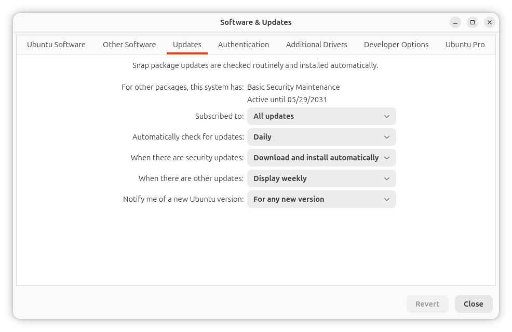Screen dimensions: 512x332
Task: Minimize the Software & Updates window
Action: (455, 22)
